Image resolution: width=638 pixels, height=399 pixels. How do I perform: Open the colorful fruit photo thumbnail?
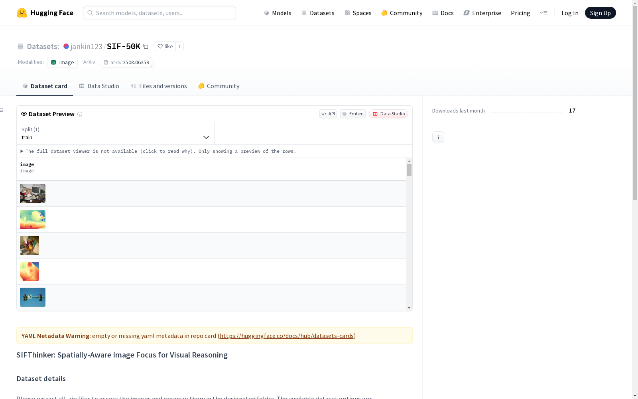30,245
